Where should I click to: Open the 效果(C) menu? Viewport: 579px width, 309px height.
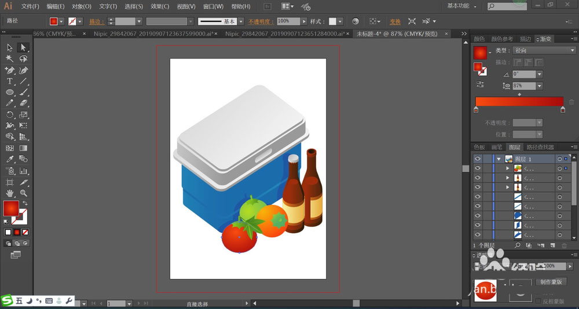pyautogui.click(x=160, y=6)
